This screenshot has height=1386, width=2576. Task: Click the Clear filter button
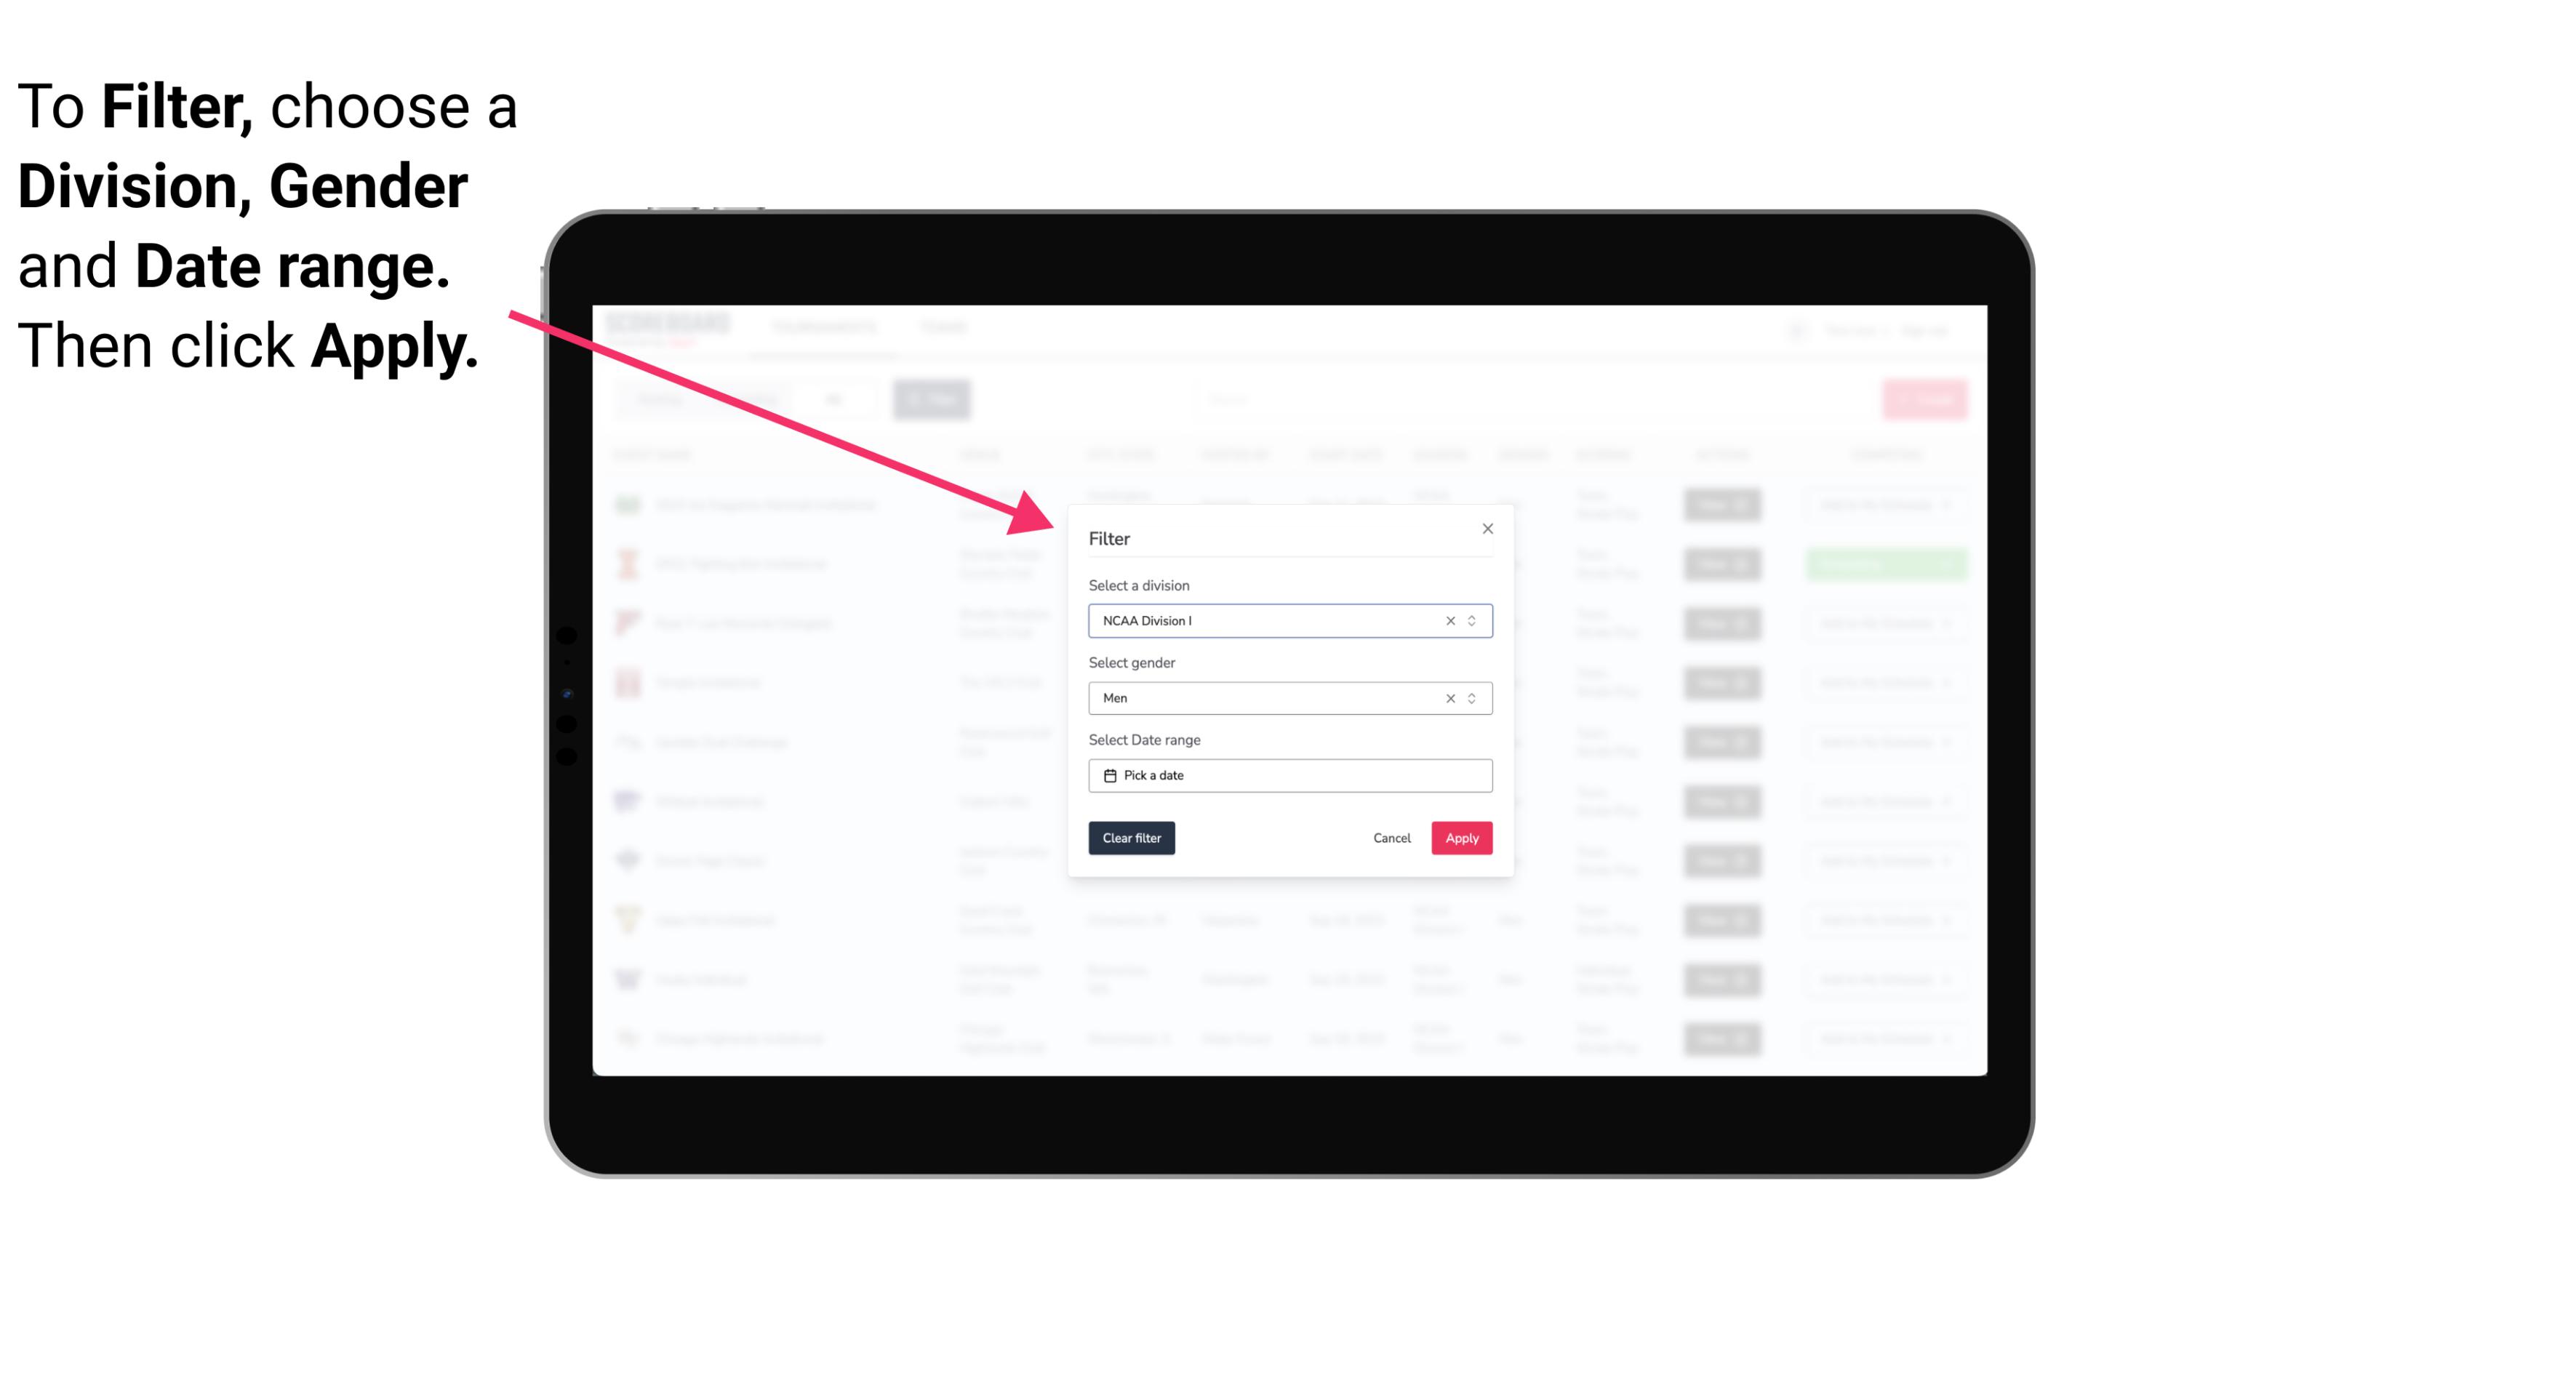(1130, 838)
